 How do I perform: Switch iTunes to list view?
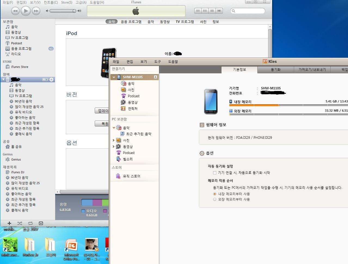coord(198,11)
